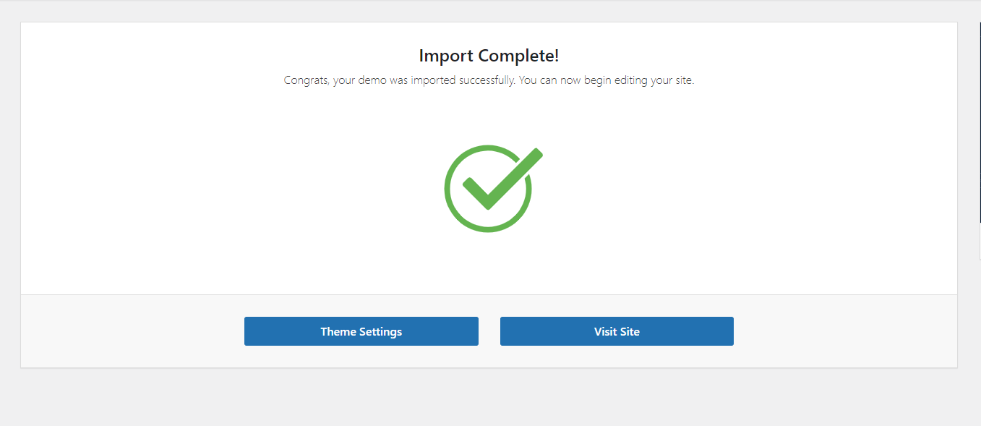Screen dimensions: 981x426
Task: Click the "Theme" word on the left button
Action: 338,332
